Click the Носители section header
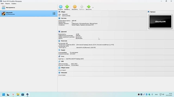174x97 pixels. pos(64,41)
